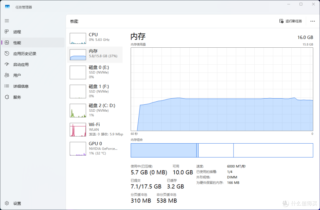Viewport: 320px width, 210px height.
Task: Select 磁盘 2 (C: D:) graph thumbnail
Action: pos(78,110)
